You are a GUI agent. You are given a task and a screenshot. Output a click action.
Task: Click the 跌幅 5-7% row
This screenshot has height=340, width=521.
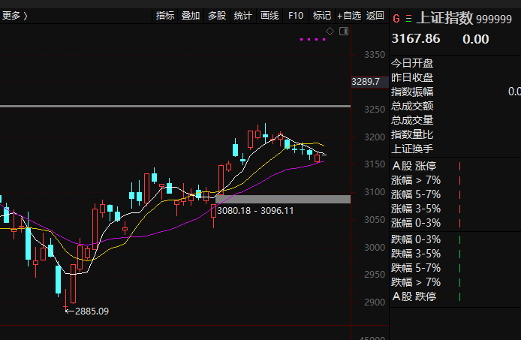(x=455, y=268)
